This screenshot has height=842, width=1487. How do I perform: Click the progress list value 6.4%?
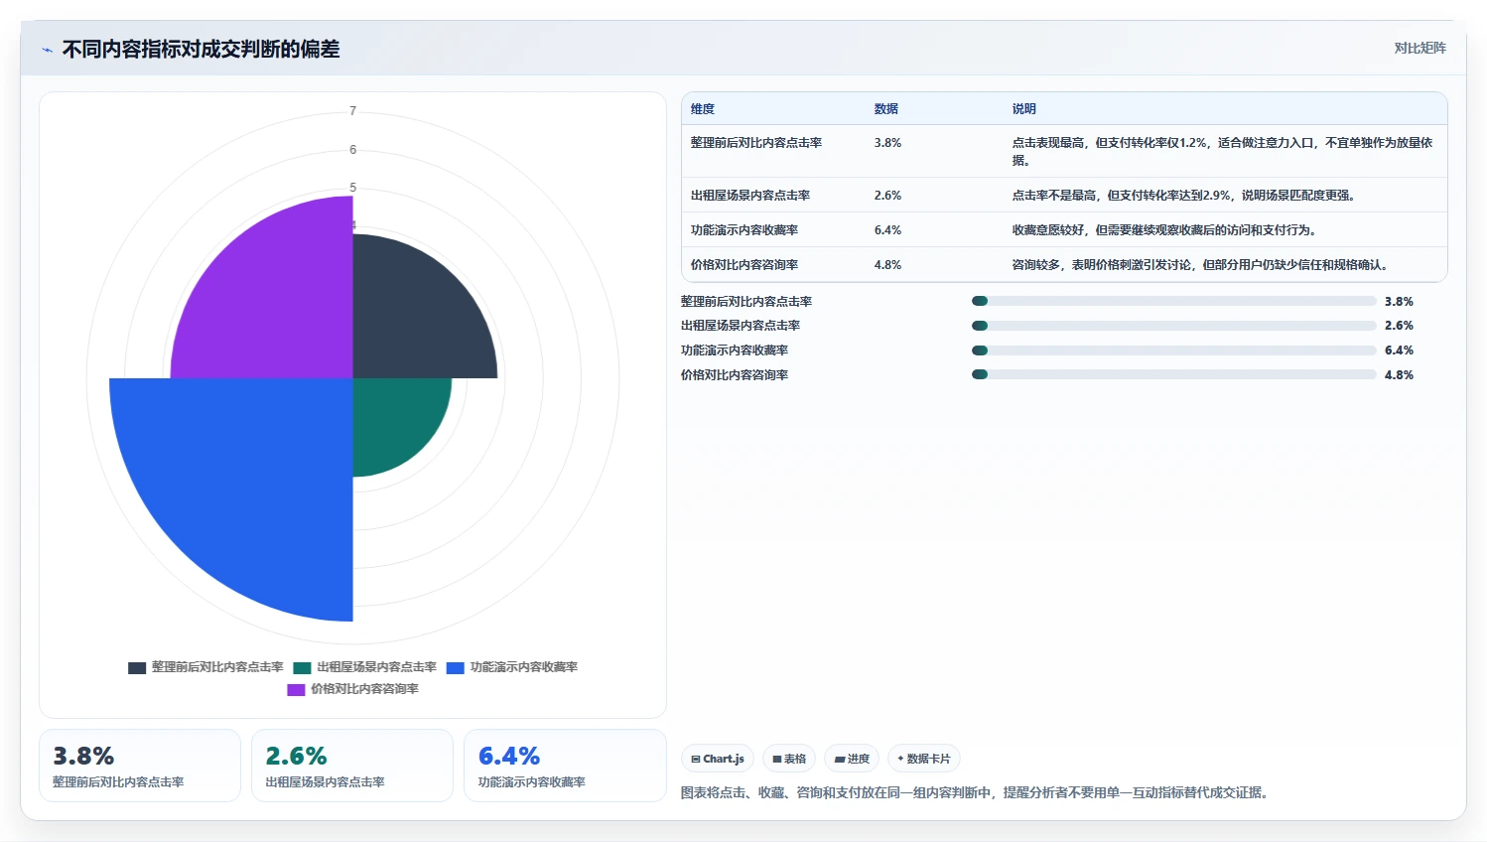(1399, 351)
